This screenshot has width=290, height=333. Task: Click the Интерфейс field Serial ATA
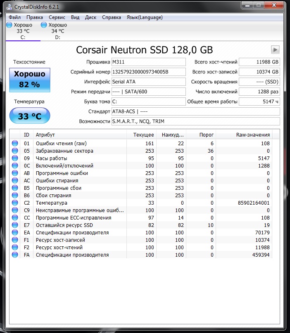point(148,82)
